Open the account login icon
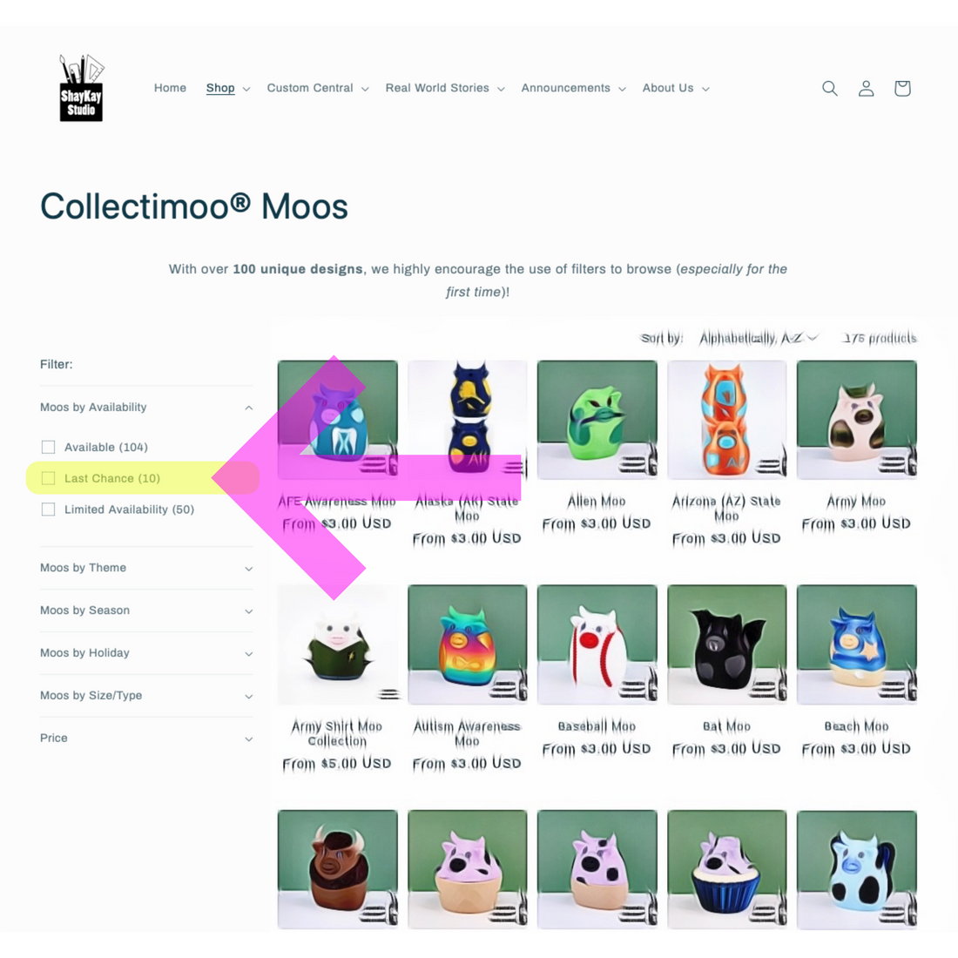 [x=866, y=89]
